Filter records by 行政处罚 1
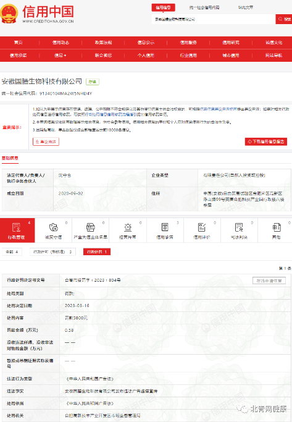292x422 pixels. coord(97,252)
